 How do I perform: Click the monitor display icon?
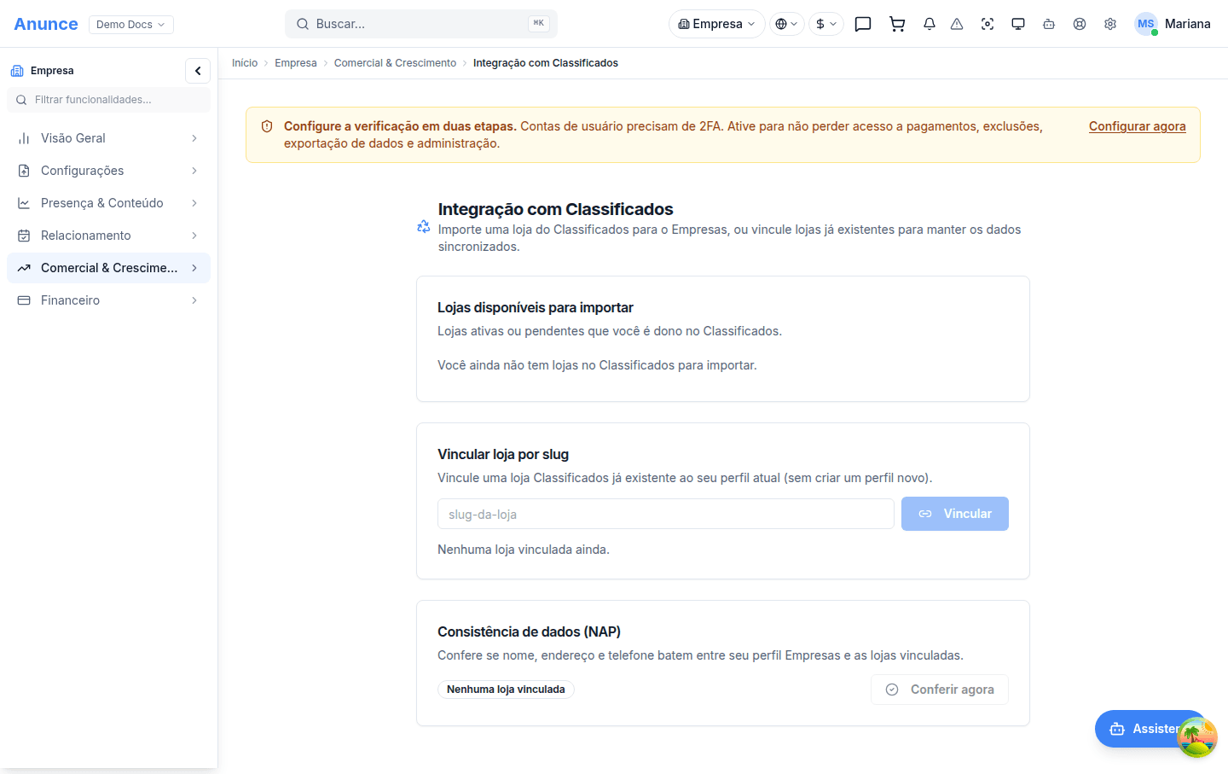(1018, 24)
